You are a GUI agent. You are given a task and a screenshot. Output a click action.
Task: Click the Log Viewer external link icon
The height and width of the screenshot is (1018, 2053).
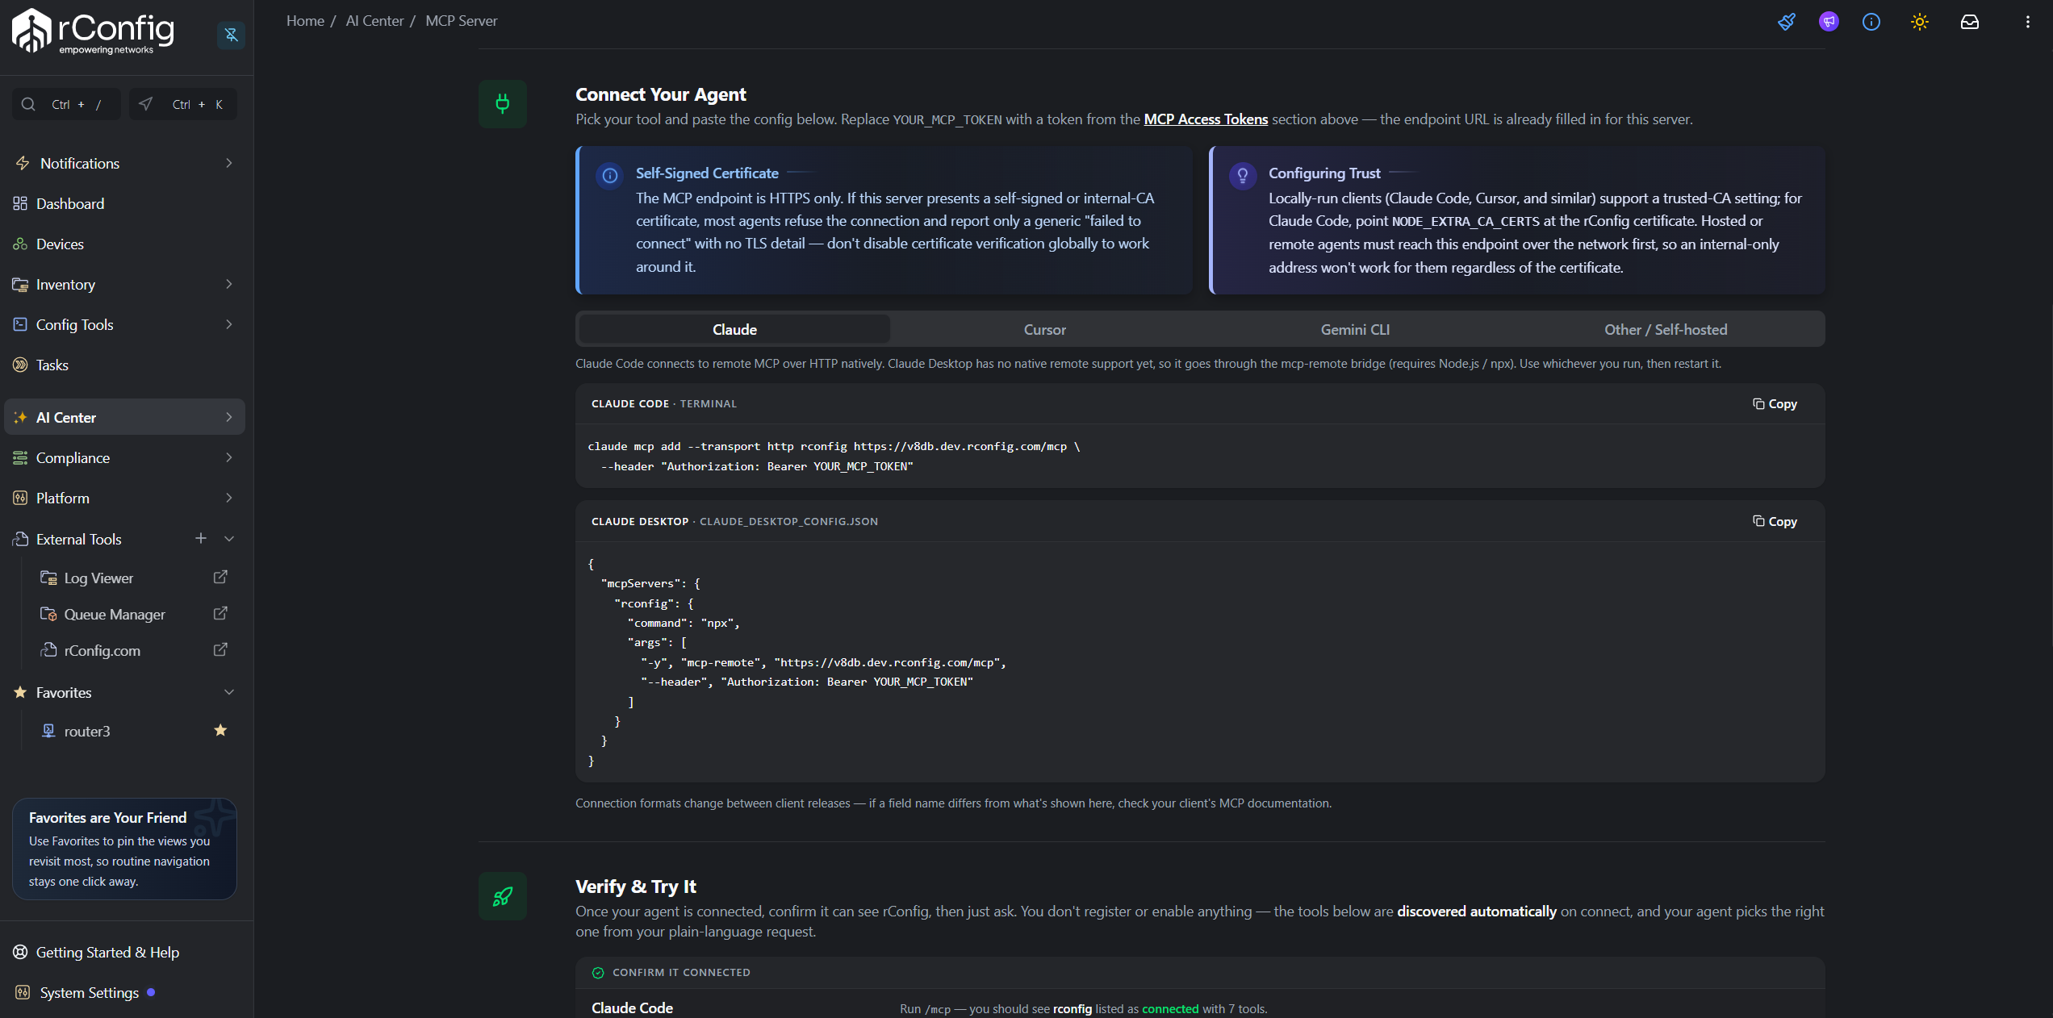pos(220,577)
